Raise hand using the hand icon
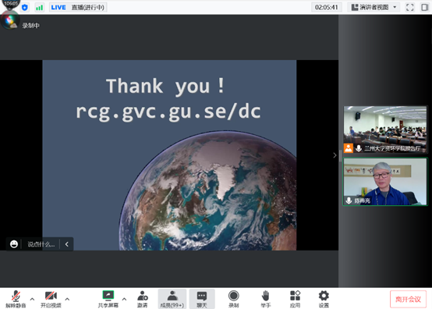 pos(266,299)
